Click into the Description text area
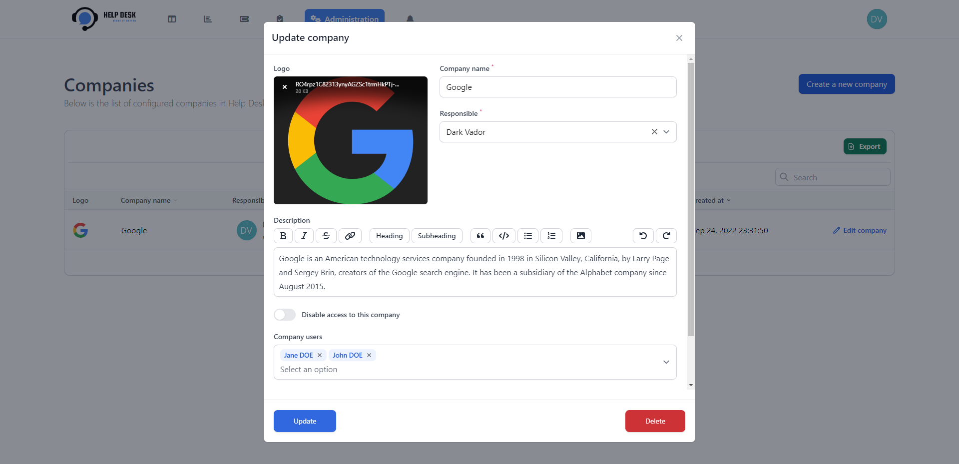 [475, 272]
